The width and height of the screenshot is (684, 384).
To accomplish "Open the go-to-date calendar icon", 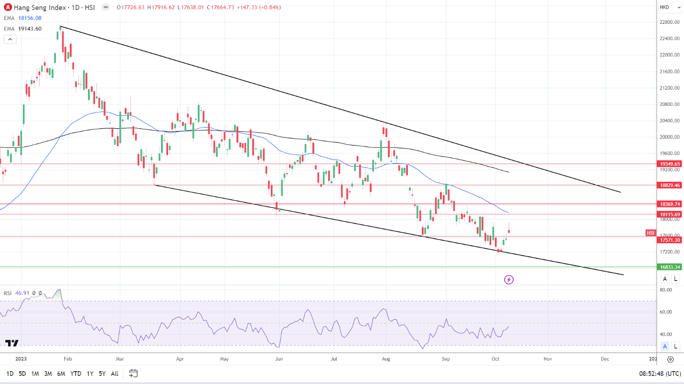I will (133, 373).
